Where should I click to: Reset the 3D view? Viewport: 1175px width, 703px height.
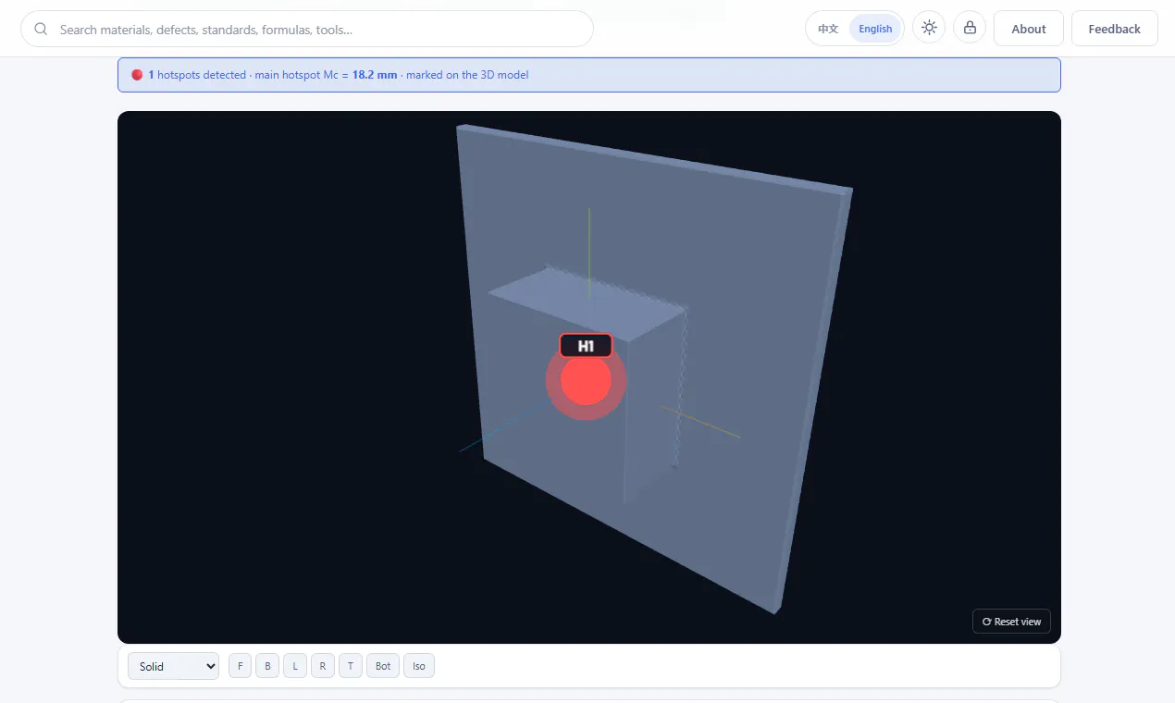pos(1011,622)
